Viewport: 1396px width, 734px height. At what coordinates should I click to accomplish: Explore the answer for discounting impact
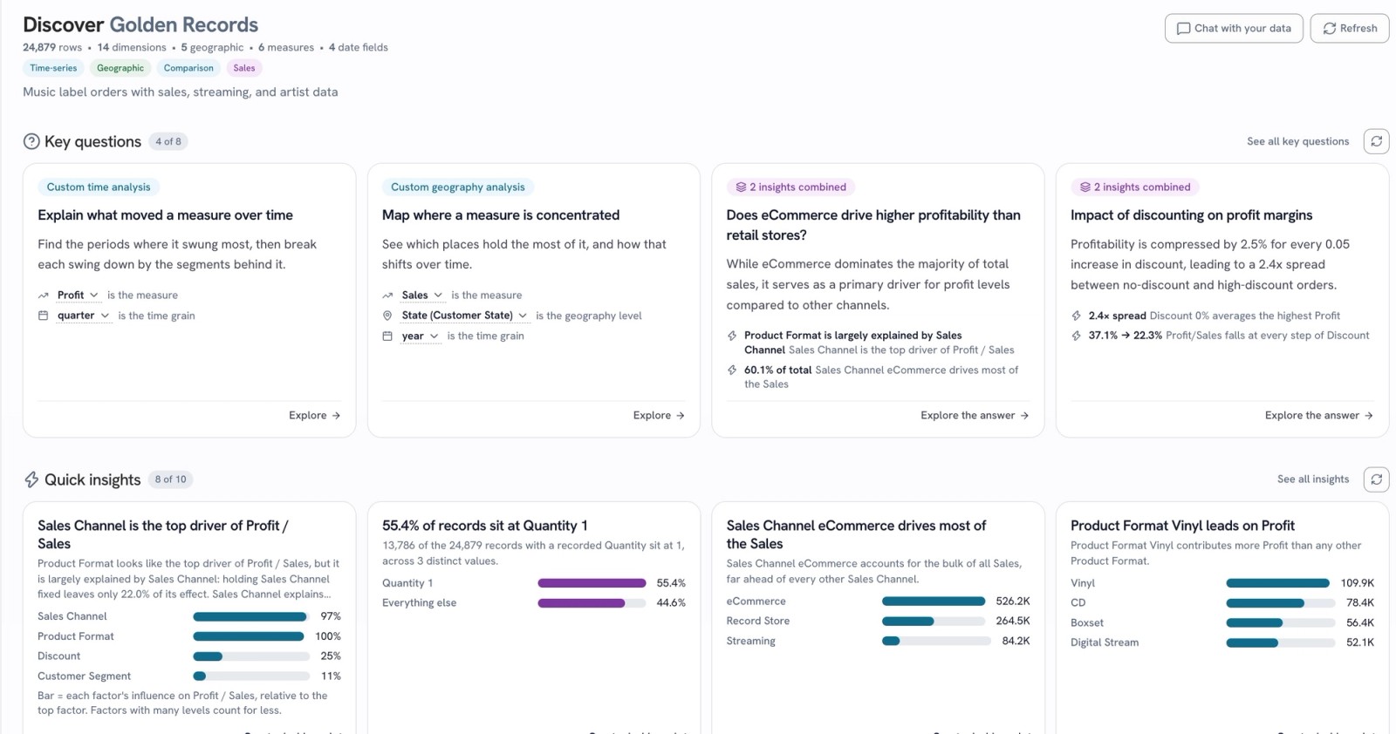[1319, 416]
